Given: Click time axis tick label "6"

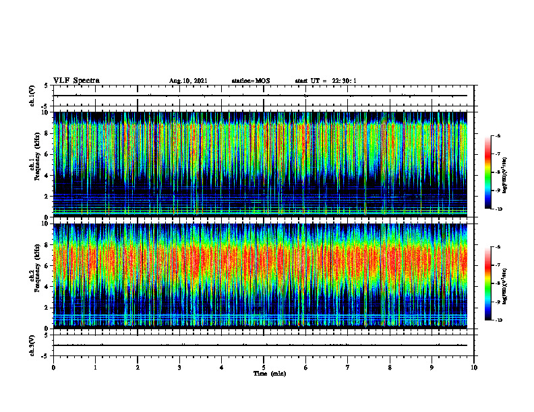Looking at the screenshot, I should (x=306, y=368).
